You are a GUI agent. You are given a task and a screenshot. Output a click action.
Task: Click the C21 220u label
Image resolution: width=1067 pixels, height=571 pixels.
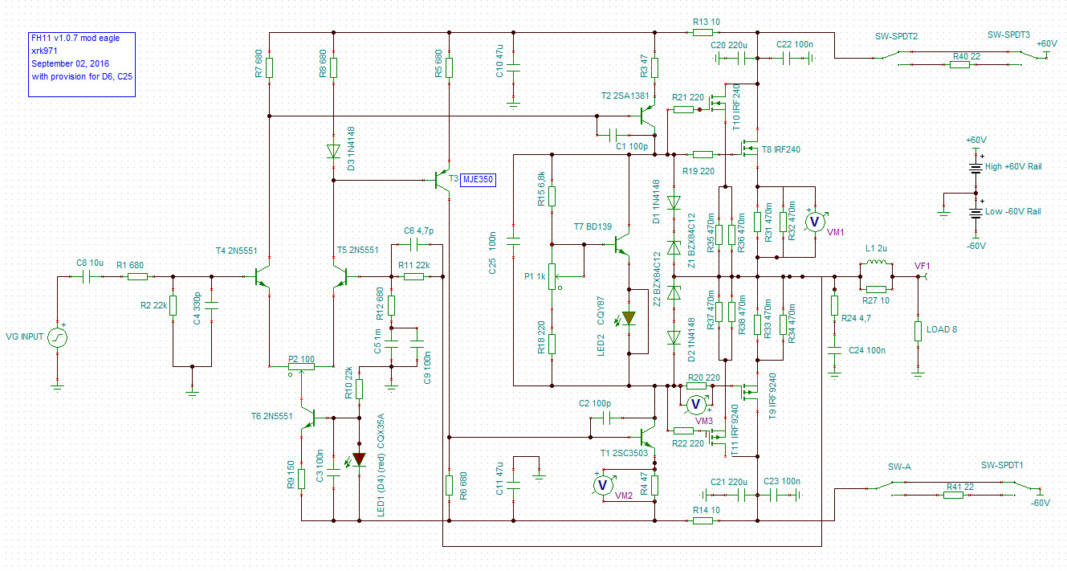(730, 482)
